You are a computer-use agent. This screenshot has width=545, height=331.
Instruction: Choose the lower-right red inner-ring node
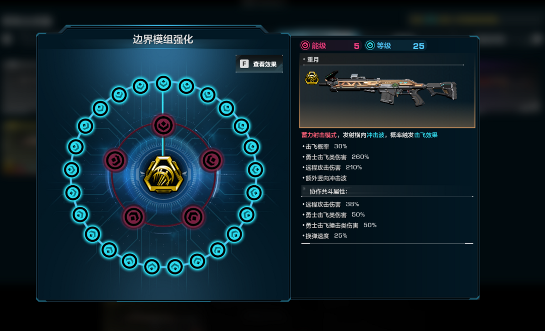pyautogui.click(x=193, y=217)
